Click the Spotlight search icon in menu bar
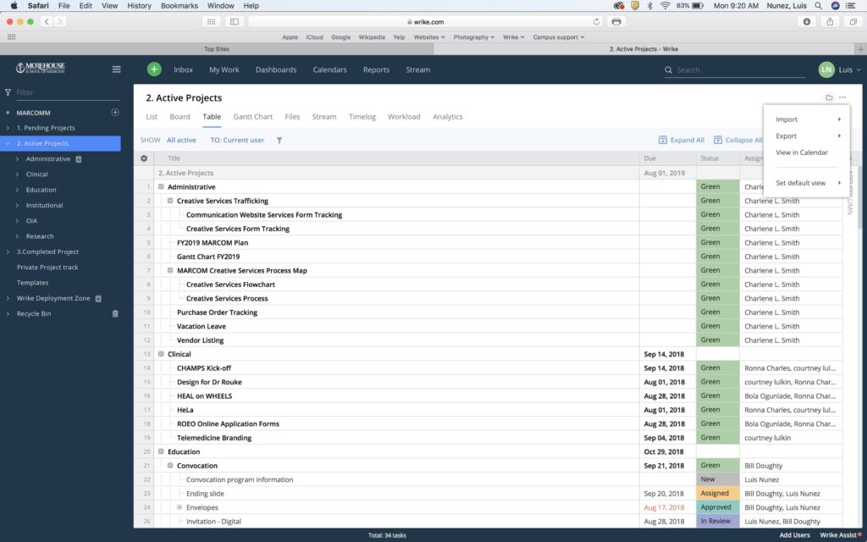The width and height of the screenshot is (867, 542). click(818, 6)
